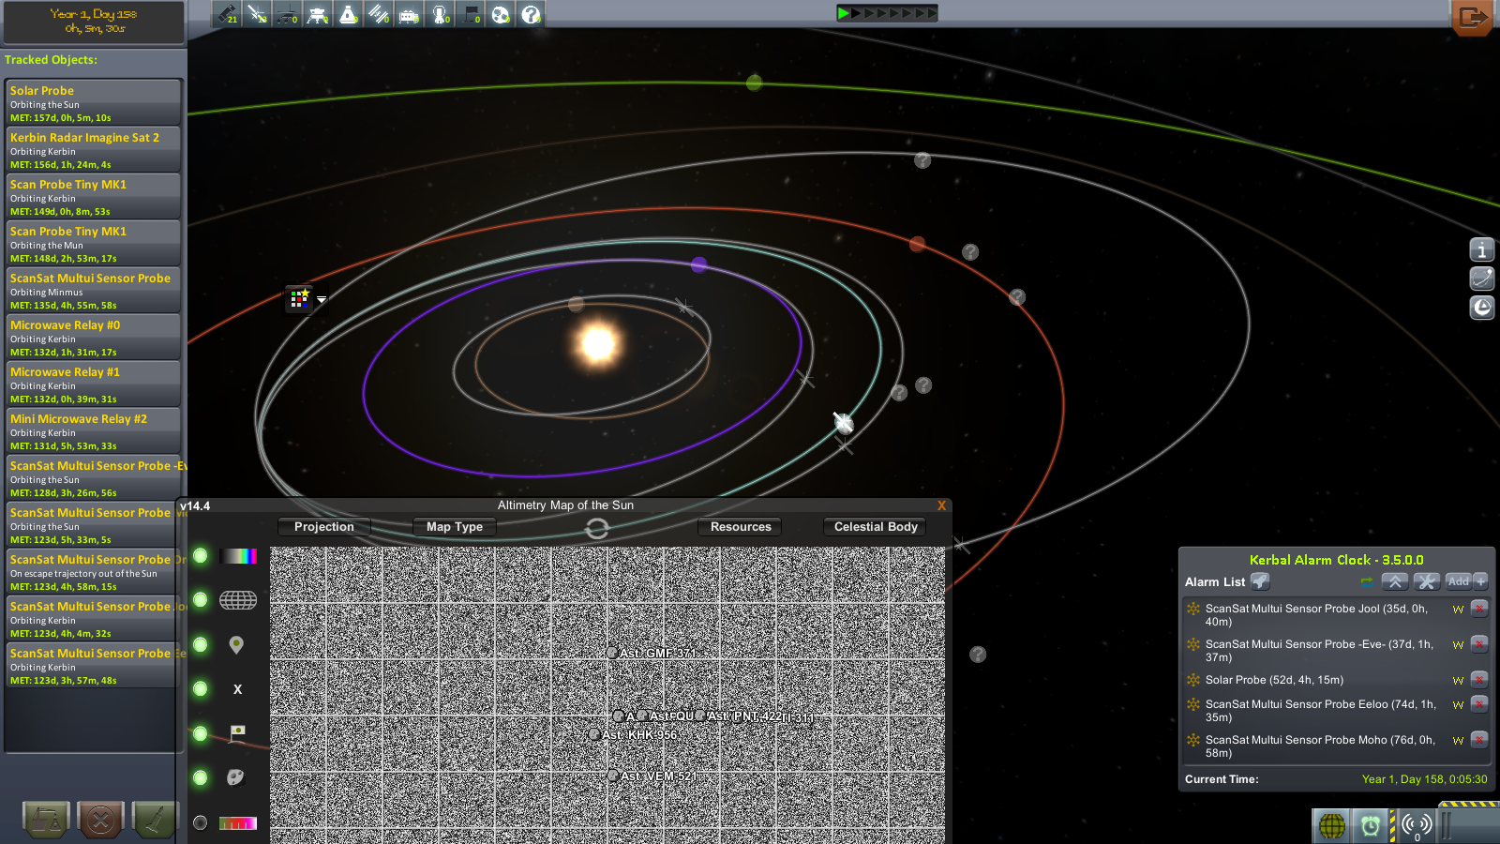Click the SCANsat globe icon in app bar

click(x=1331, y=825)
